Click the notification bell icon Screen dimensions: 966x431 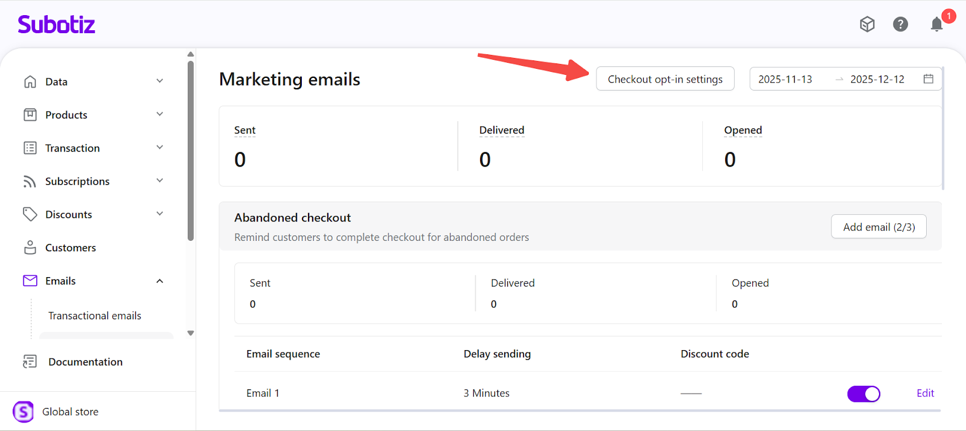click(x=936, y=24)
